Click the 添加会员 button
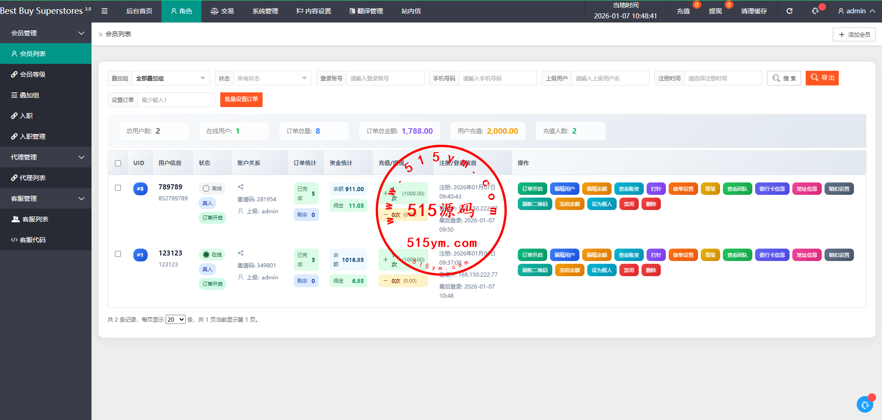882x420 pixels. click(854, 34)
